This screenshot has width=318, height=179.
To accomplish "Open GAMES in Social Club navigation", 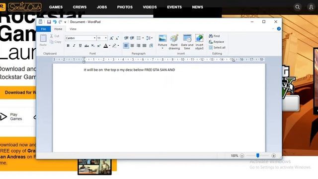I will (56, 7).
